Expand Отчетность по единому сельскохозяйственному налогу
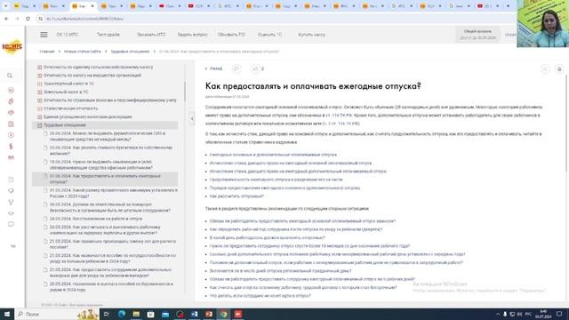569x320 pixels. pyautogui.click(x=39, y=68)
